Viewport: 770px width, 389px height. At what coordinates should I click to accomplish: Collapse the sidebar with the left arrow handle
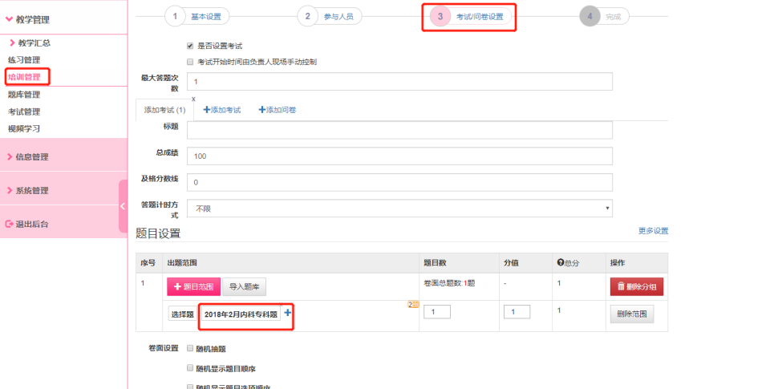tap(123, 206)
